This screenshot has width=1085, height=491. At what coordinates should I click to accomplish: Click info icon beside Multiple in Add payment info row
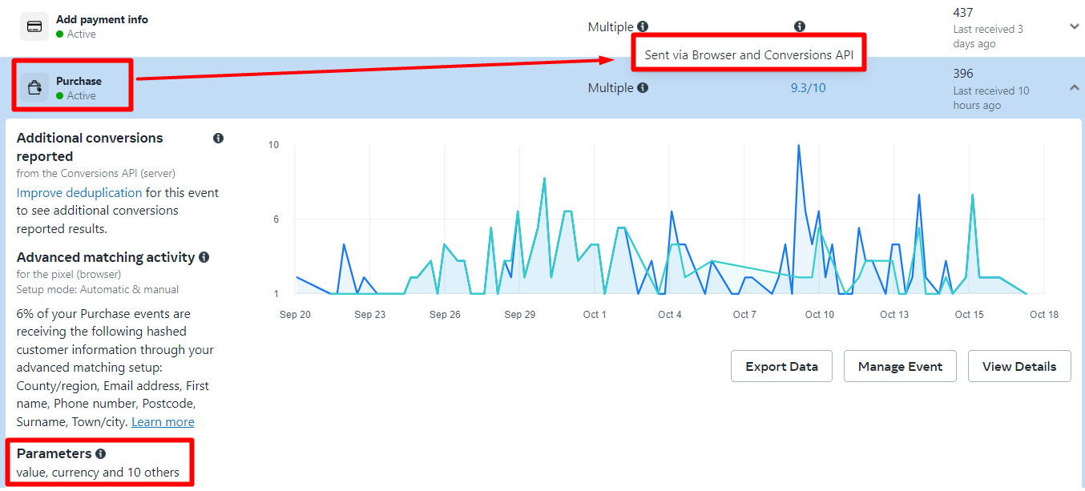click(643, 26)
